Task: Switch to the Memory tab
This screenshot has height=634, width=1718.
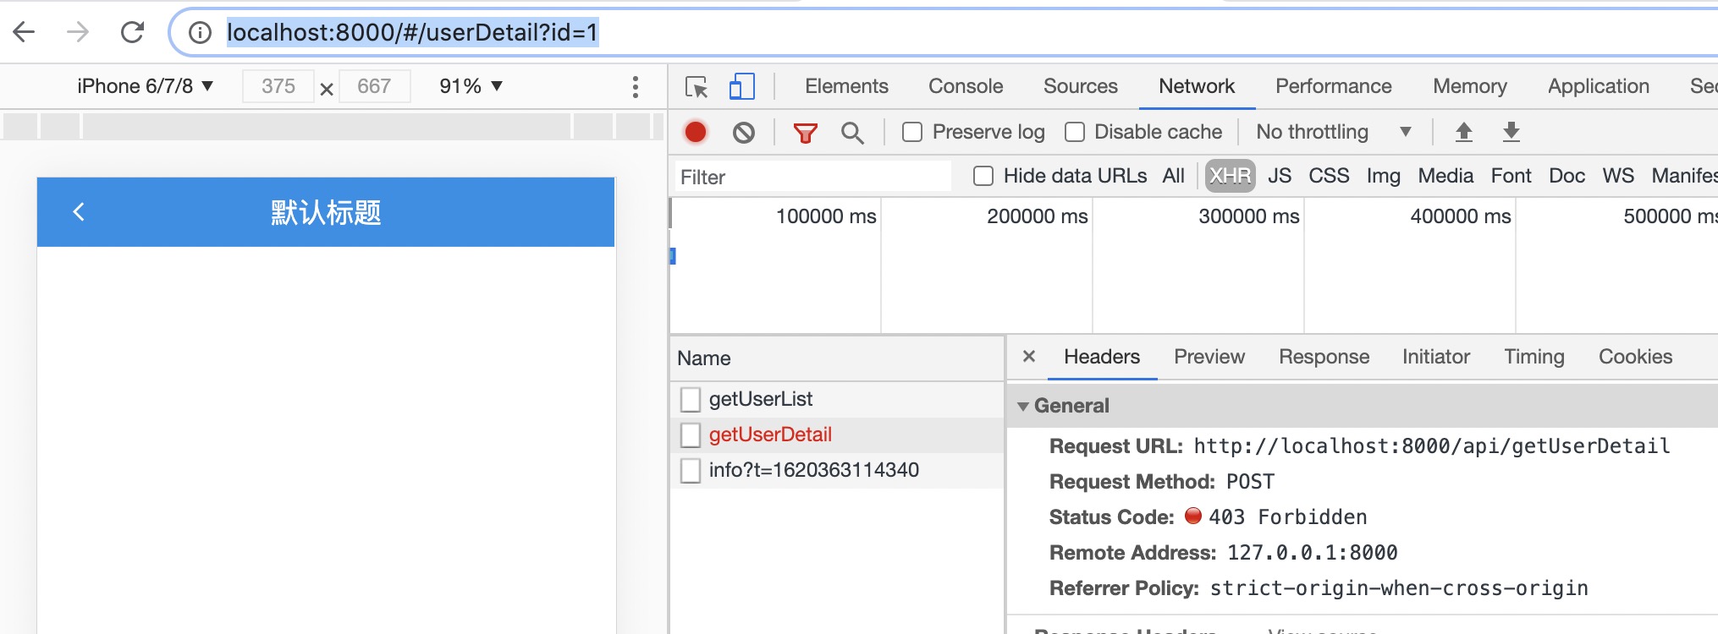Action: pyautogui.click(x=1470, y=86)
